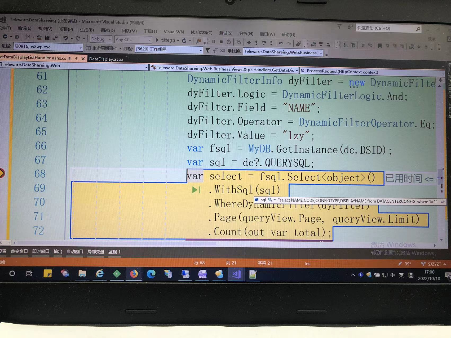
Task: Open the VisualSVN menu
Action: [x=174, y=32]
